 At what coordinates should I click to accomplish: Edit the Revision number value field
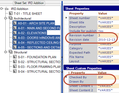(108, 35)
